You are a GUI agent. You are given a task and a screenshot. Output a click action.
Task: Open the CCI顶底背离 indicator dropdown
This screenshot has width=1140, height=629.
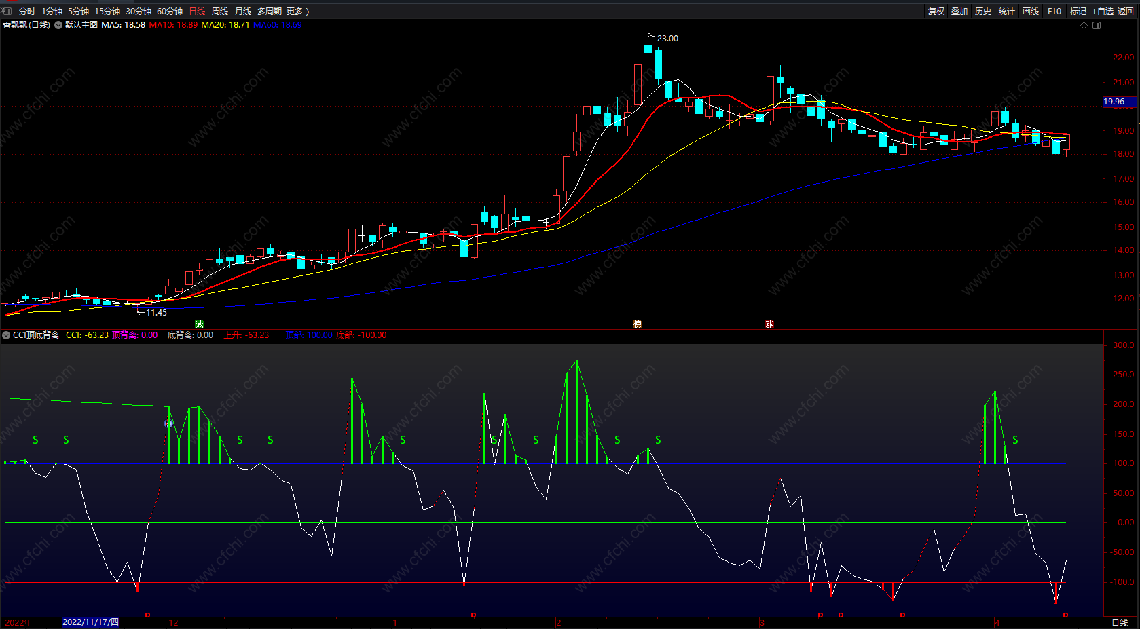click(6, 335)
